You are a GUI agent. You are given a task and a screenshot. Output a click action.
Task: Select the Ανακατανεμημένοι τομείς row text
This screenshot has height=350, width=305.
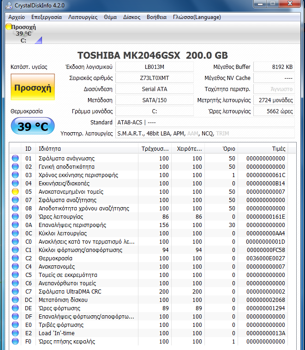click(71, 192)
